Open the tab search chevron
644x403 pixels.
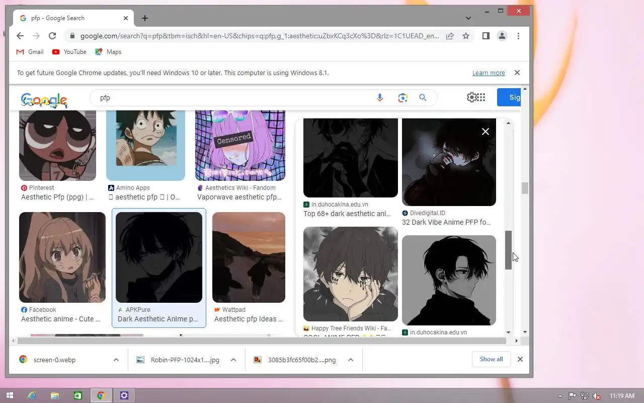pos(468,18)
